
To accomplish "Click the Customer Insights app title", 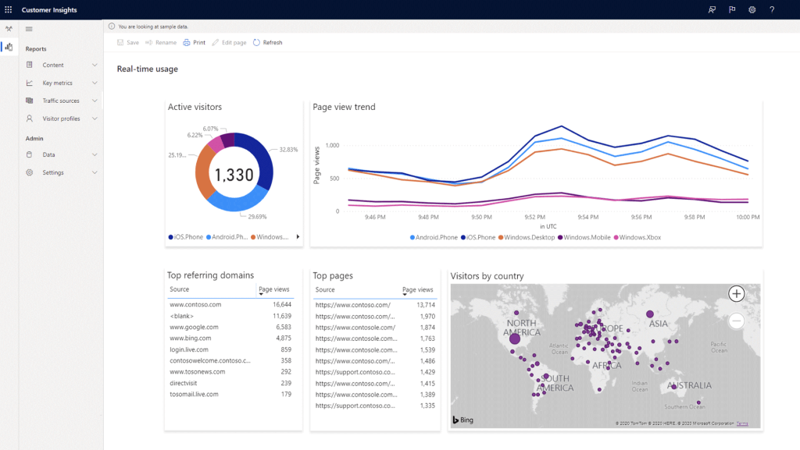I will click(49, 9).
